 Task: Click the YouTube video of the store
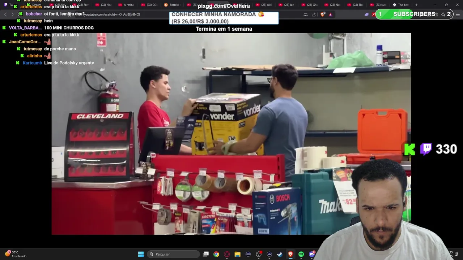[x=231, y=134]
